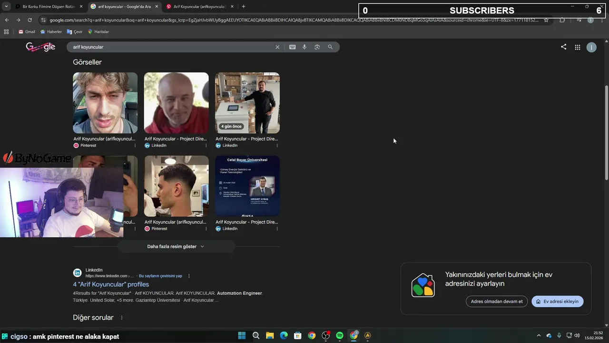
Task: Click in the Google search input field
Action: tap(171, 47)
